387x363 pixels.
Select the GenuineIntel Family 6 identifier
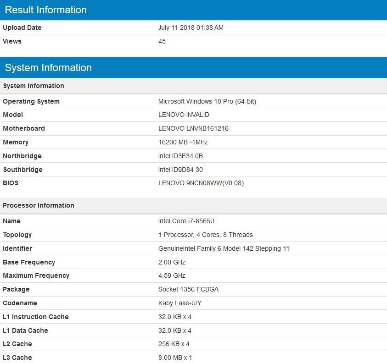pyautogui.click(x=224, y=248)
